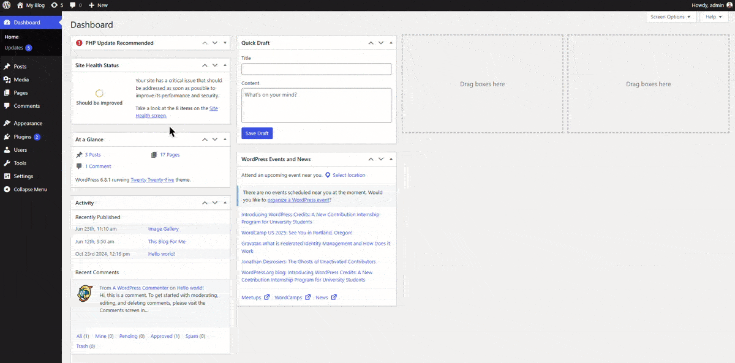Click the New content plus button
The width and height of the screenshot is (735, 363).
point(98,5)
